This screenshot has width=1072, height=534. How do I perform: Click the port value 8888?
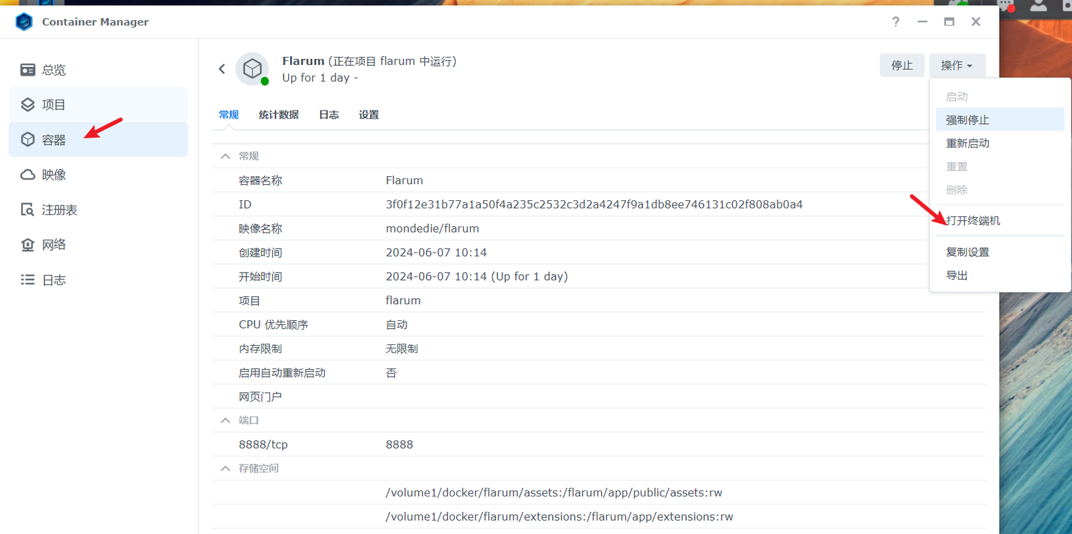pos(399,444)
